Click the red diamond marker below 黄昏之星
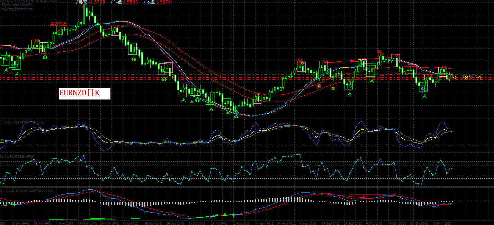 [59, 31]
